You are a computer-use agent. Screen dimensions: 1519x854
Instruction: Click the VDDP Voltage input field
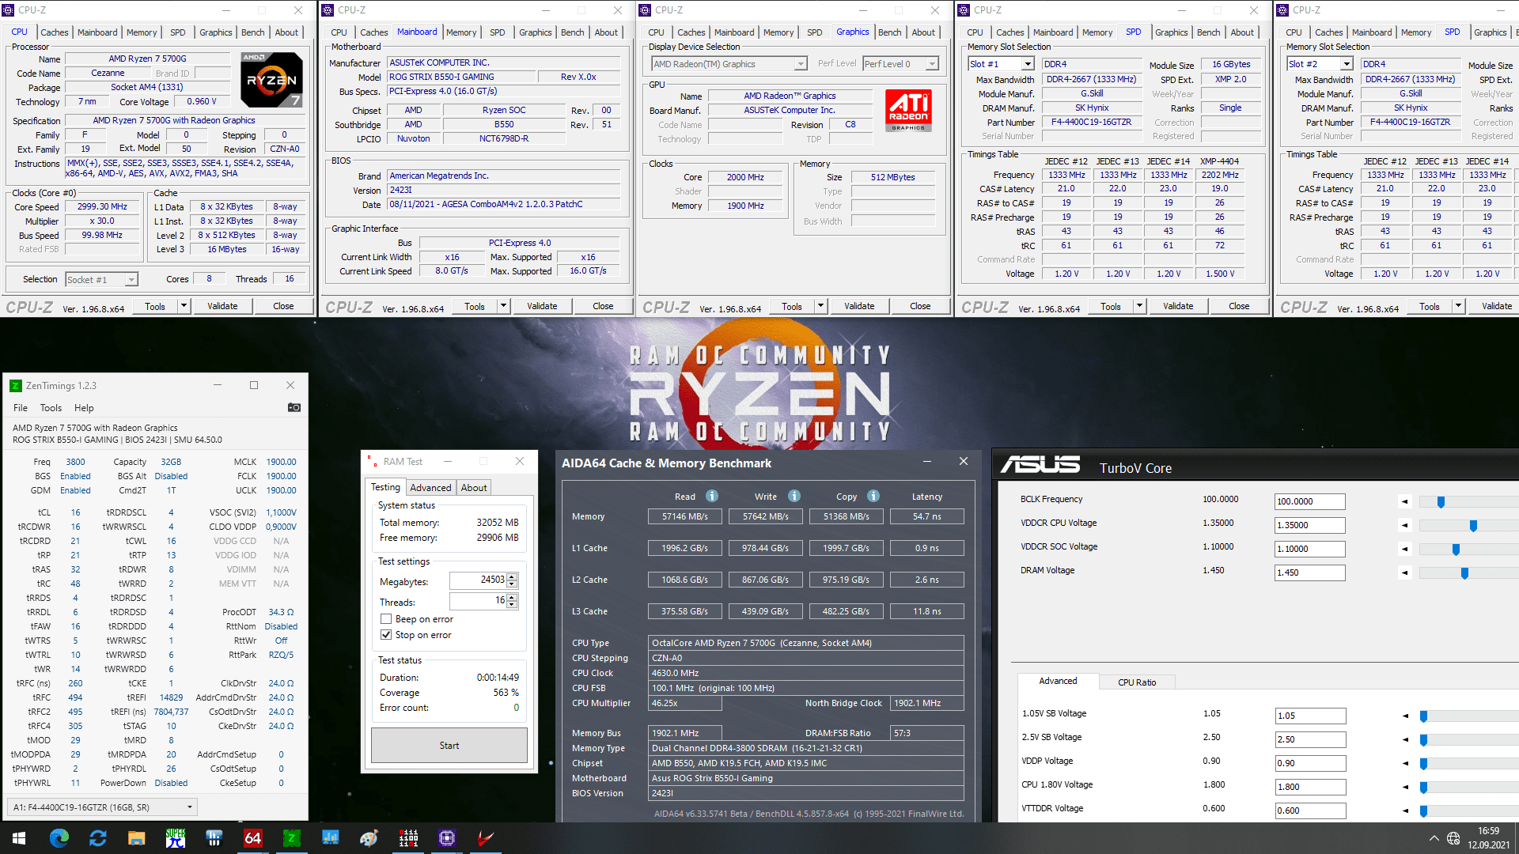[x=1310, y=763]
